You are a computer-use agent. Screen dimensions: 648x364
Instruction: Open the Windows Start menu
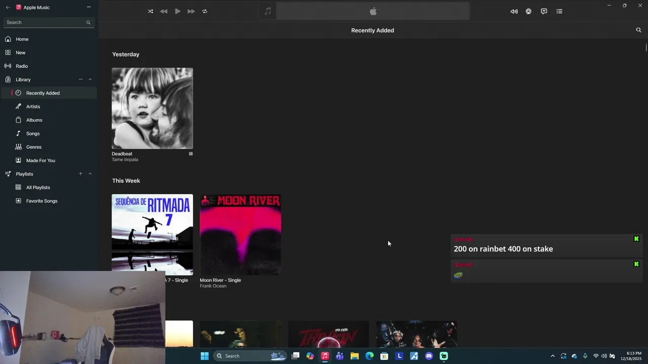[x=205, y=356]
